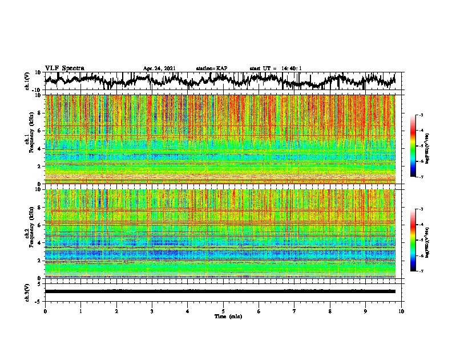Screen dimensions: 452x349
Task: Click the upper colorbar next to ch.1
Action: (413, 145)
